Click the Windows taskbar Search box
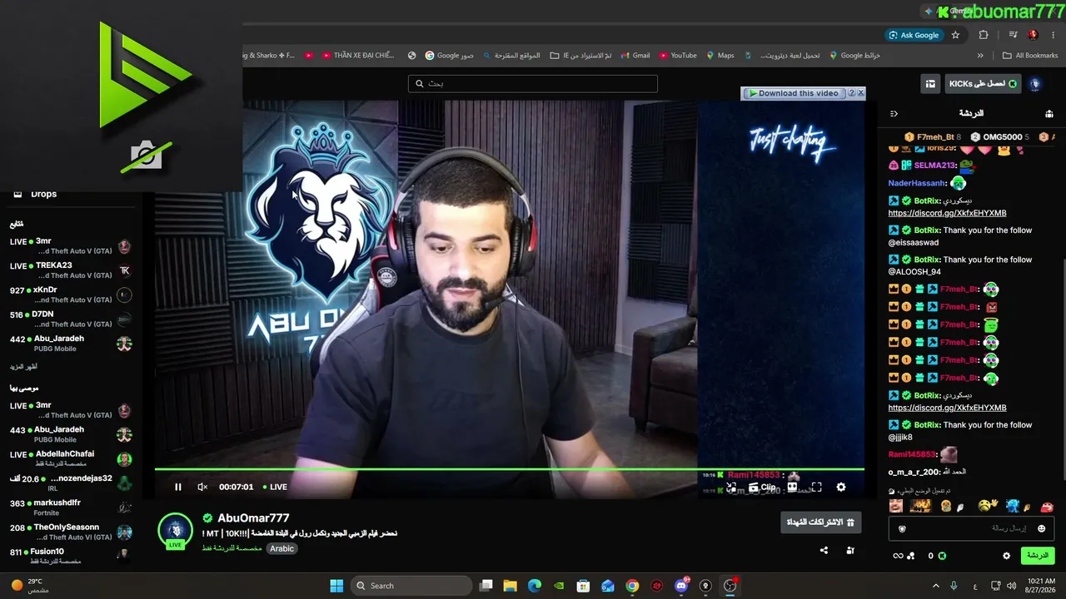The image size is (1066, 599). (411, 586)
